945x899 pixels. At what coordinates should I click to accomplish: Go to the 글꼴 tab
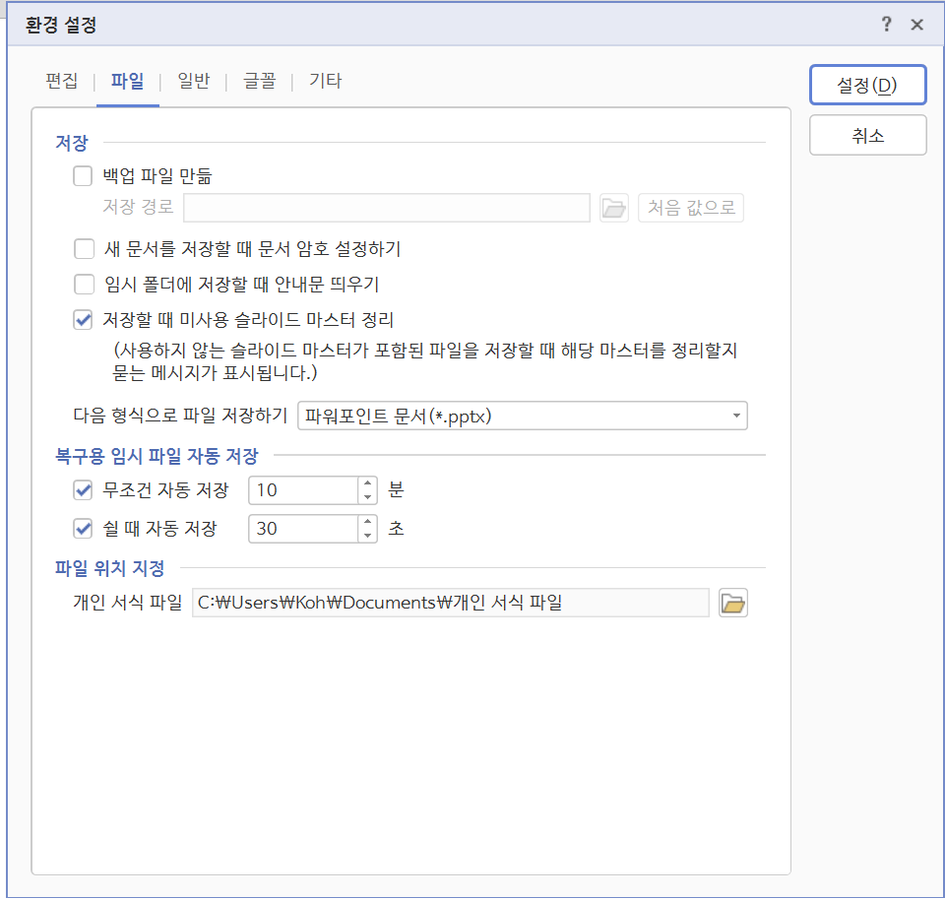click(259, 80)
